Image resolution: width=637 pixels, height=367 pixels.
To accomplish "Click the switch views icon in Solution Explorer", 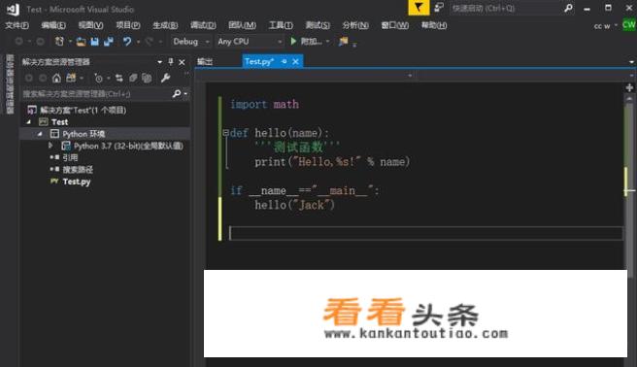I will (71, 78).
